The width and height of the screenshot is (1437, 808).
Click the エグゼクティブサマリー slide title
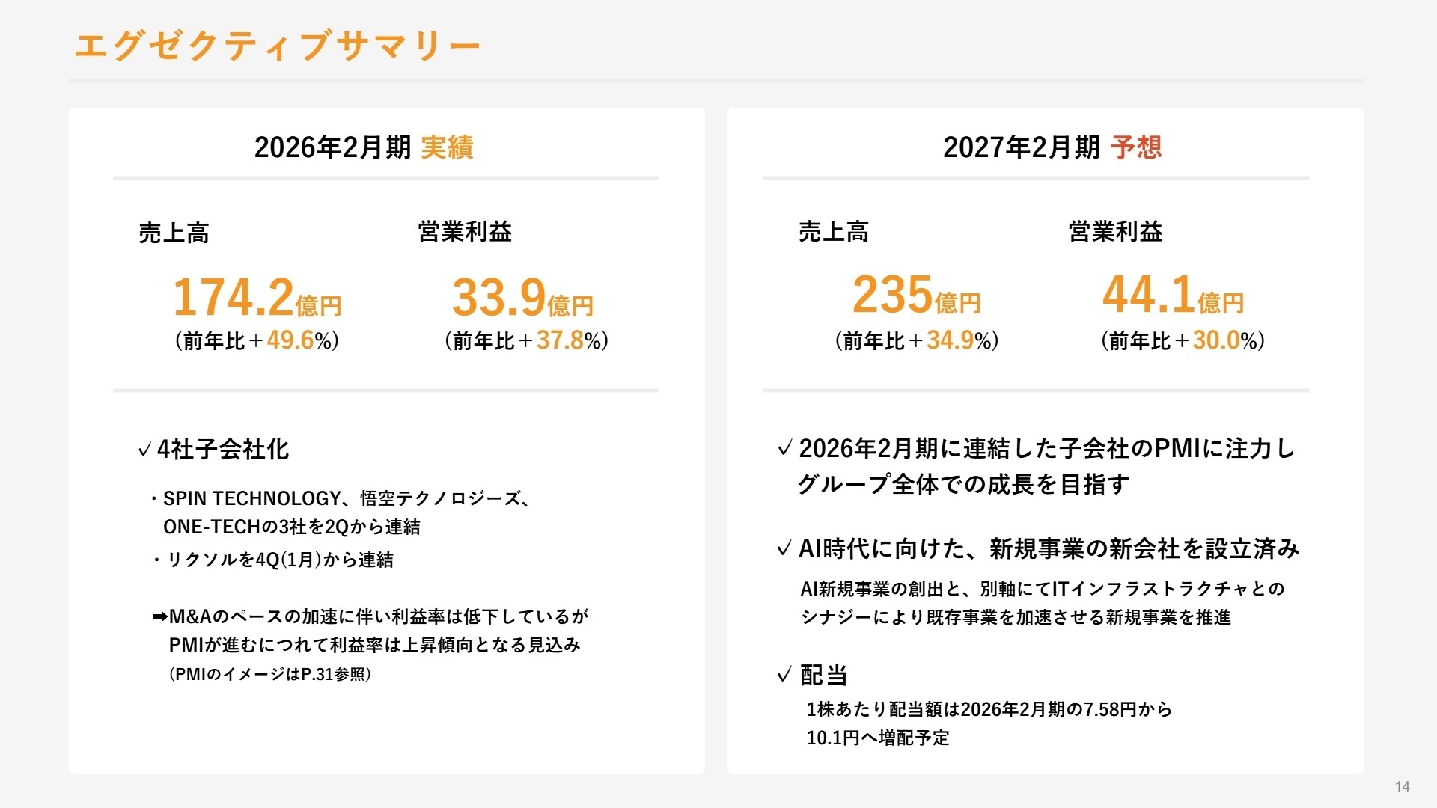pyautogui.click(x=277, y=46)
